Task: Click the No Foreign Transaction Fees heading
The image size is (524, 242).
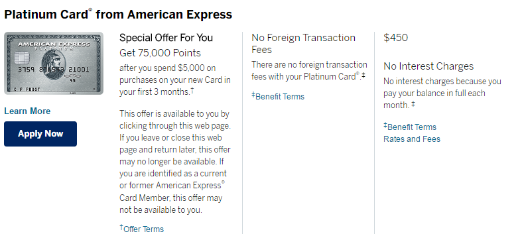Action: [303, 44]
